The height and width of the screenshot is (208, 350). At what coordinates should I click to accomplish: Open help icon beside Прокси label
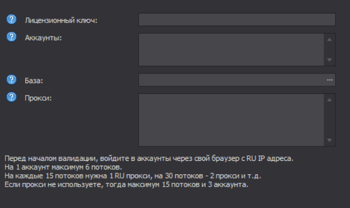click(x=11, y=97)
